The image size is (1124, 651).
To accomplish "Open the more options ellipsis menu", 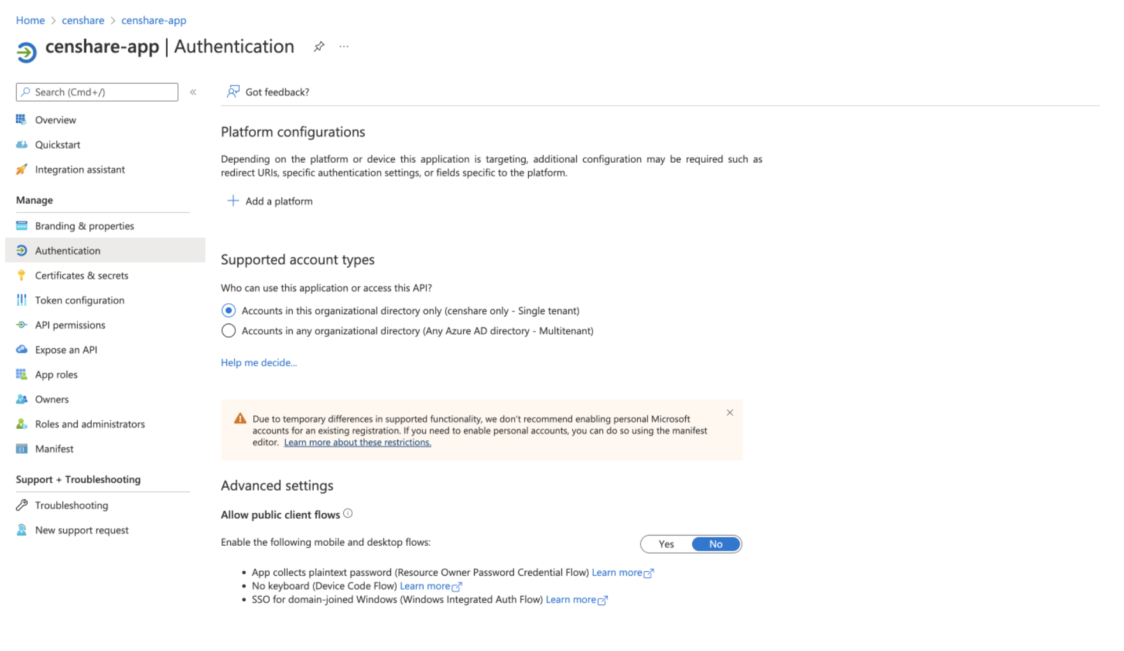I will pyautogui.click(x=344, y=47).
